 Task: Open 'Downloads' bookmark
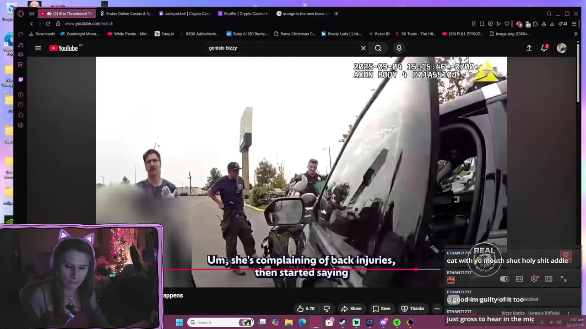point(42,34)
